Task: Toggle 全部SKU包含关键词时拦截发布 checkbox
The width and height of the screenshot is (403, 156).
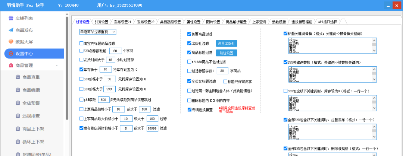Action: pos(285,120)
